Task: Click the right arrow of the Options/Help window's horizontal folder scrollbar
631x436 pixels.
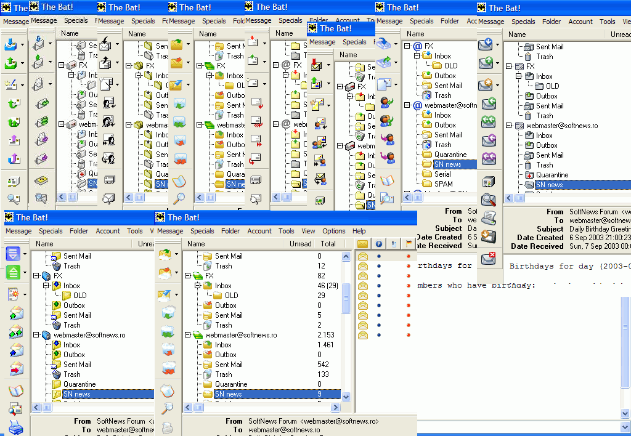Action: tap(336, 408)
